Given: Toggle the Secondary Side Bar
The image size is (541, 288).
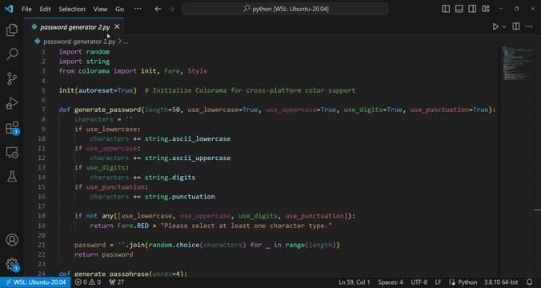Looking at the screenshot, I should pyautogui.click(x=472, y=9).
